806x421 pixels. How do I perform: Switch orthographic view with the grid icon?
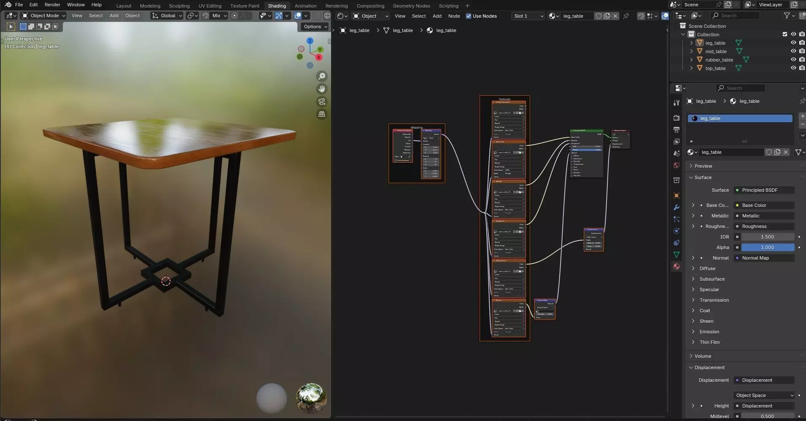(322, 114)
